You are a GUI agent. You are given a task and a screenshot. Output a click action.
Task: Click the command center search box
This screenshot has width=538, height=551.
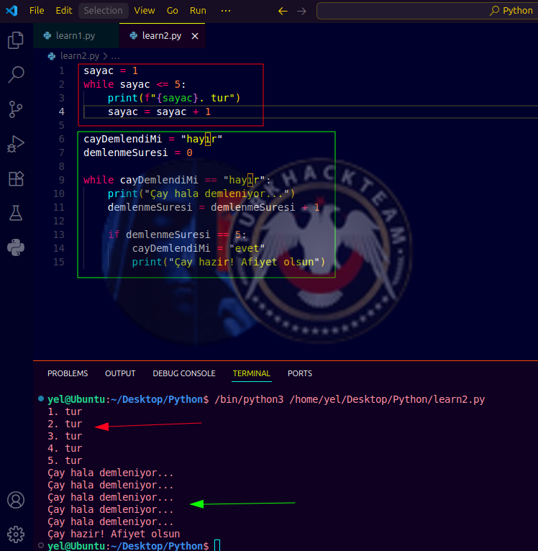pyautogui.click(x=427, y=11)
